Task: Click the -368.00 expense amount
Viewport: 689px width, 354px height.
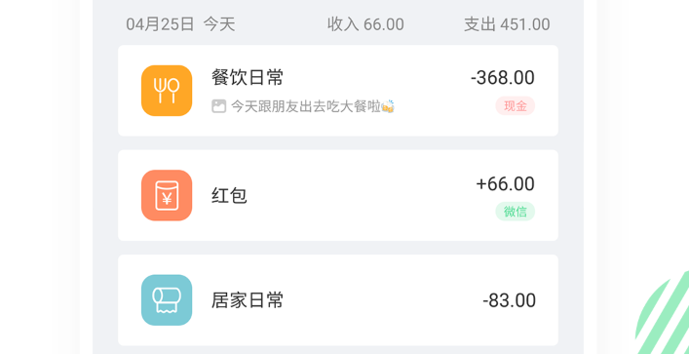Action: [503, 78]
